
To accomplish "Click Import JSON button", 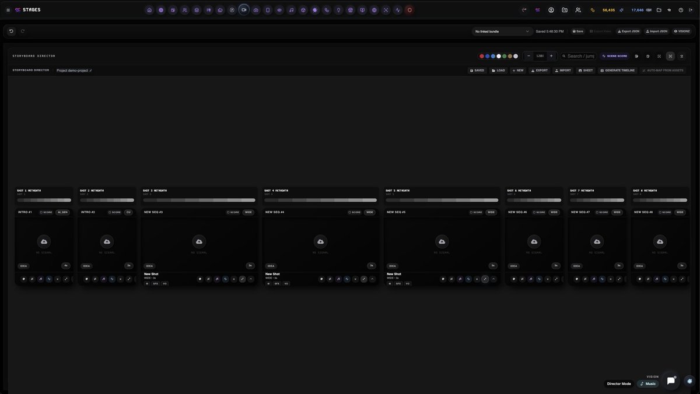I will 656,31.
